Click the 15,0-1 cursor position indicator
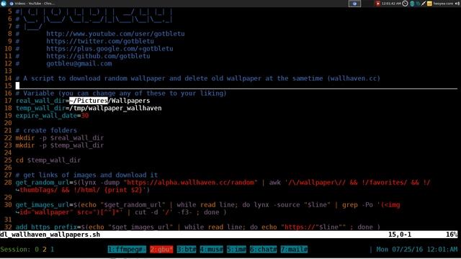This screenshot has width=461, height=259. coord(400,235)
